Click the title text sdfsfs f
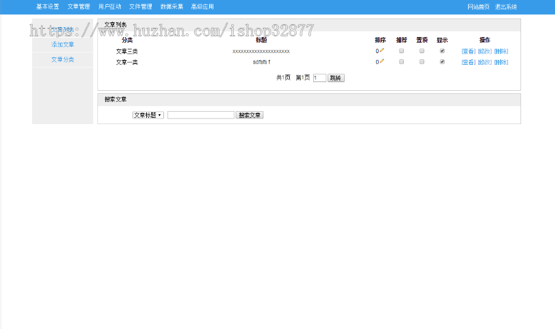The width and height of the screenshot is (555, 329). pyautogui.click(x=261, y=62)
